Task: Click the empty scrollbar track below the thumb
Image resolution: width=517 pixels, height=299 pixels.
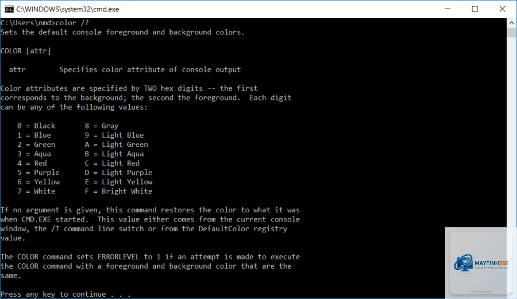Action: pyautogui.click(x=511, y=132)
